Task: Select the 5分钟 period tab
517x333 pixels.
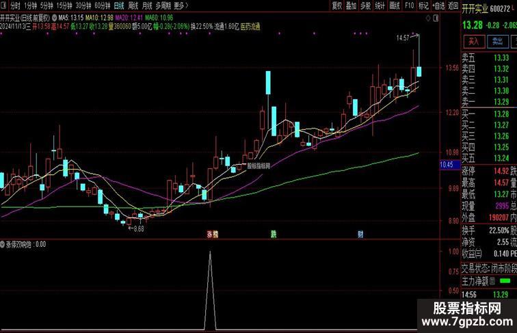Action: 47,5
